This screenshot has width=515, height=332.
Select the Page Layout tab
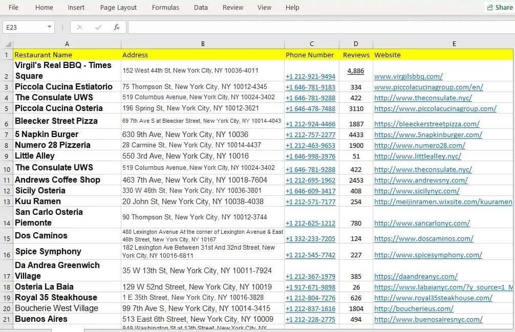pos(118,7)
